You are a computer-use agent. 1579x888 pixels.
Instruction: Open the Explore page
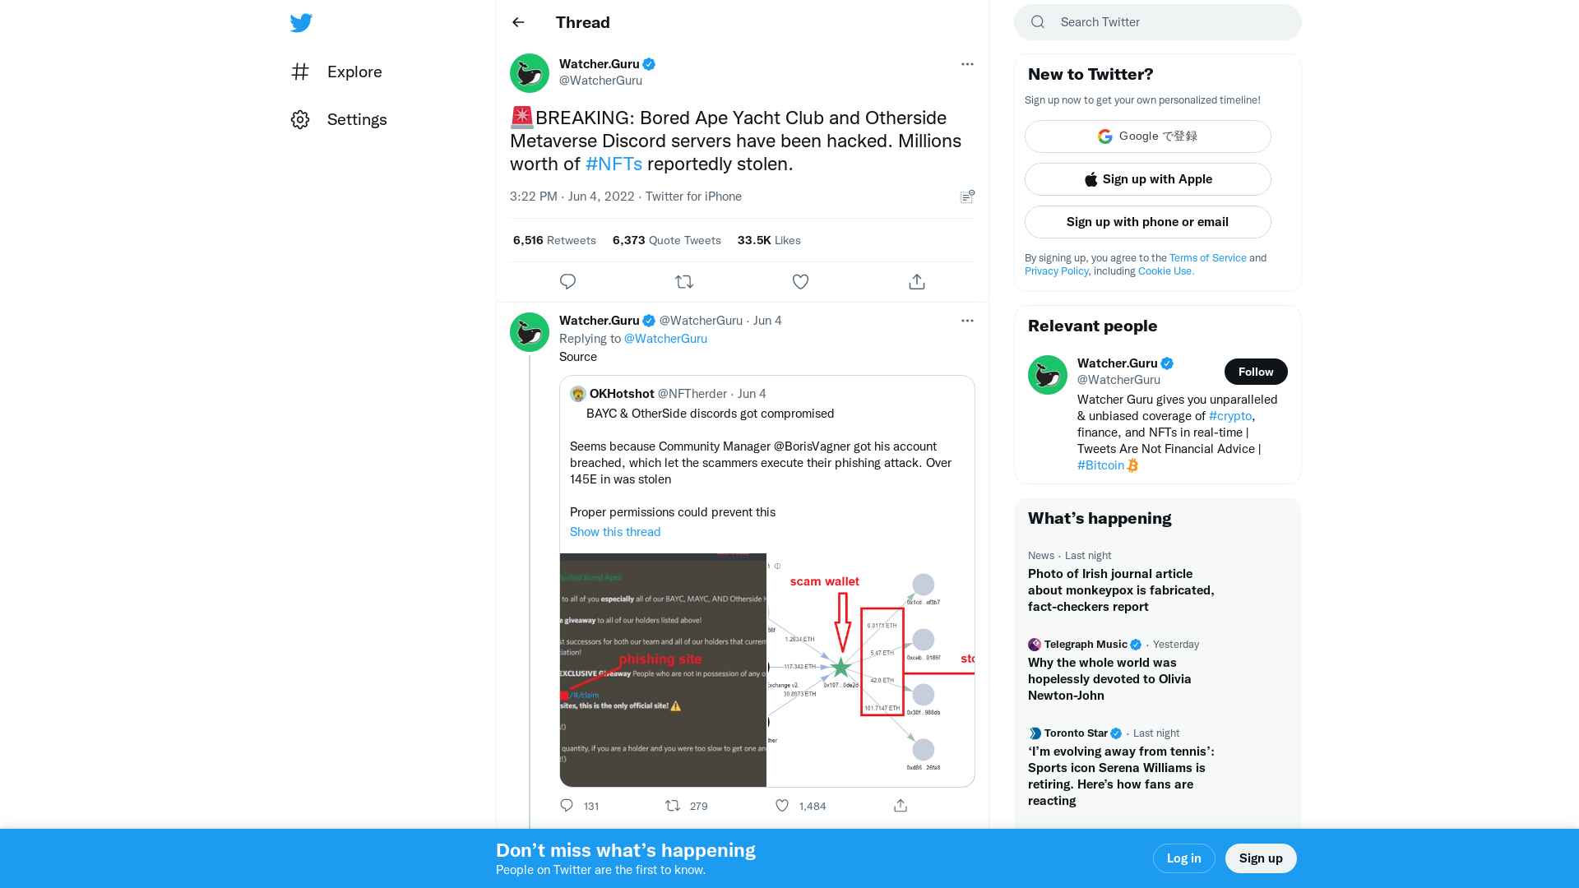click(354, 72)
